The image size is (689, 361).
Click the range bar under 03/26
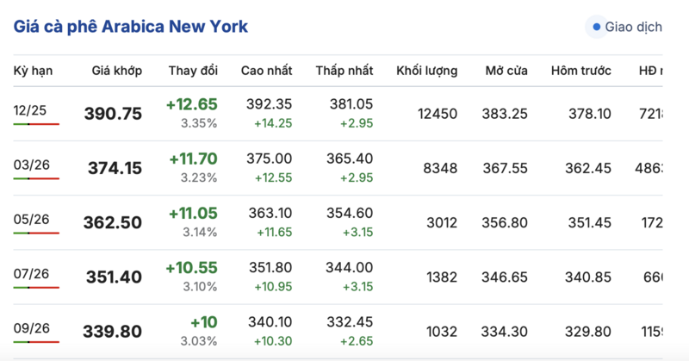[36, 178]
